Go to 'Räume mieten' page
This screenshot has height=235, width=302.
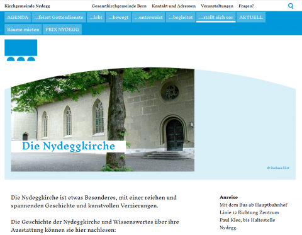[23, 30]
